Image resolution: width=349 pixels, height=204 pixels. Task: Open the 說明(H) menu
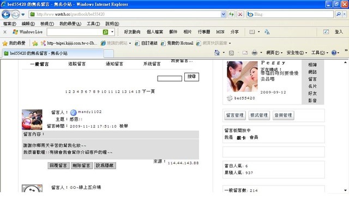[x=112, y=23]
